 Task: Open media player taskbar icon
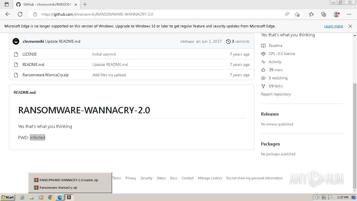tap(41, 197)
